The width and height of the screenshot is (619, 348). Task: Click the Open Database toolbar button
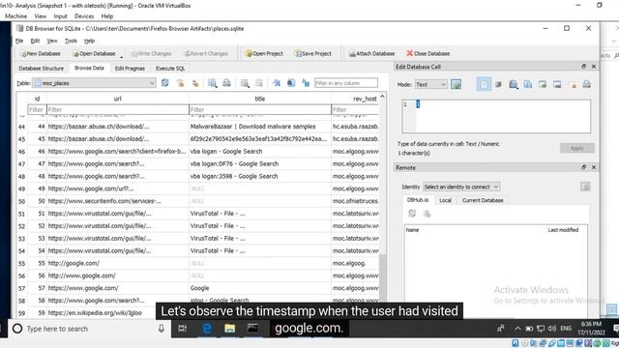pyautogui.click(x=94, y=54)
